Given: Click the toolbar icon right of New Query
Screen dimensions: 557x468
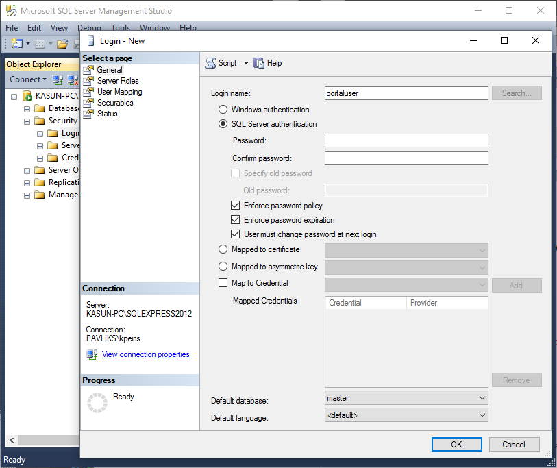Looking at the screenshot, I should coord(40,44).
